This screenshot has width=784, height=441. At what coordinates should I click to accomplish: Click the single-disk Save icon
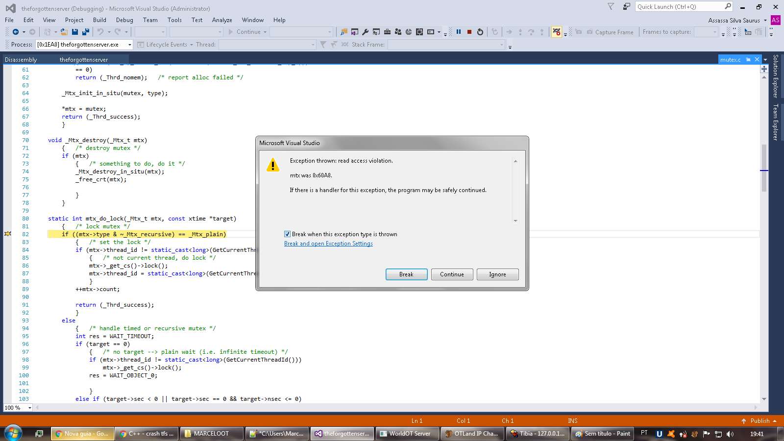pos(75,32)
